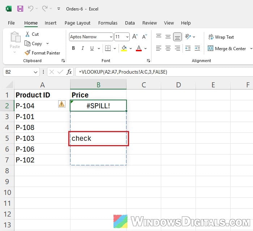Increase font size with larger A icon
253x231 pixels.
pos(135,37)
